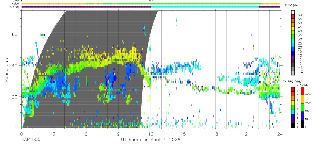Image resolution: width=315 pixels, height=145 pixels.
Task: Click the black 1 segment of the NOISE colorbar
Action: pos(302,124)
